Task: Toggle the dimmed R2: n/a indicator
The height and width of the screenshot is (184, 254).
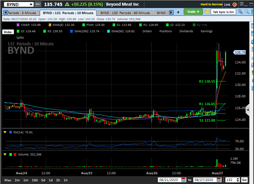Action: (200, 25)
